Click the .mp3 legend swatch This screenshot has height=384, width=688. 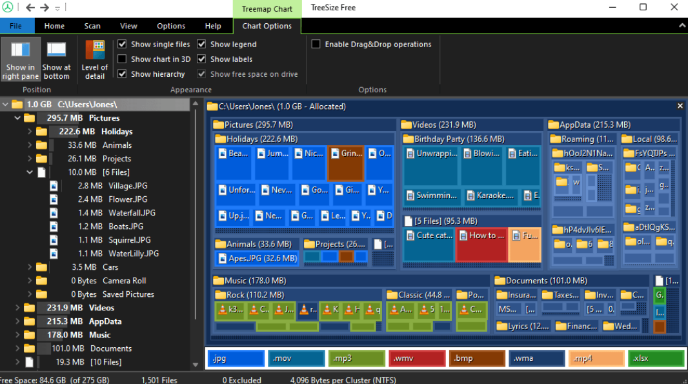pos(356,359)
